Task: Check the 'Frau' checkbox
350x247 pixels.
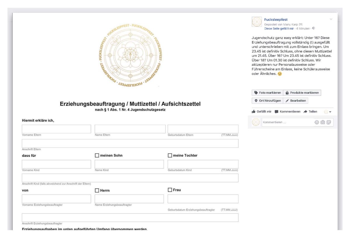Action: pyautogui.click(x=170, y=190)
